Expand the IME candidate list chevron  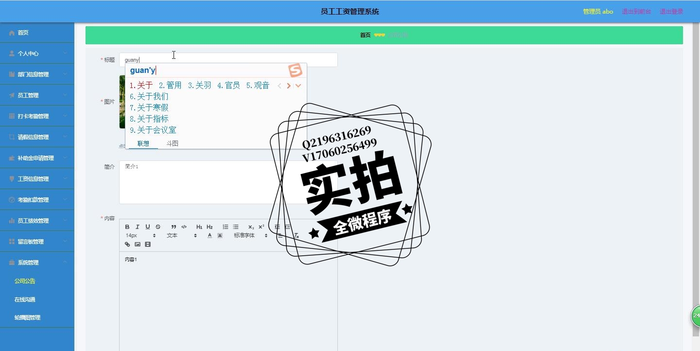[298, 86]
